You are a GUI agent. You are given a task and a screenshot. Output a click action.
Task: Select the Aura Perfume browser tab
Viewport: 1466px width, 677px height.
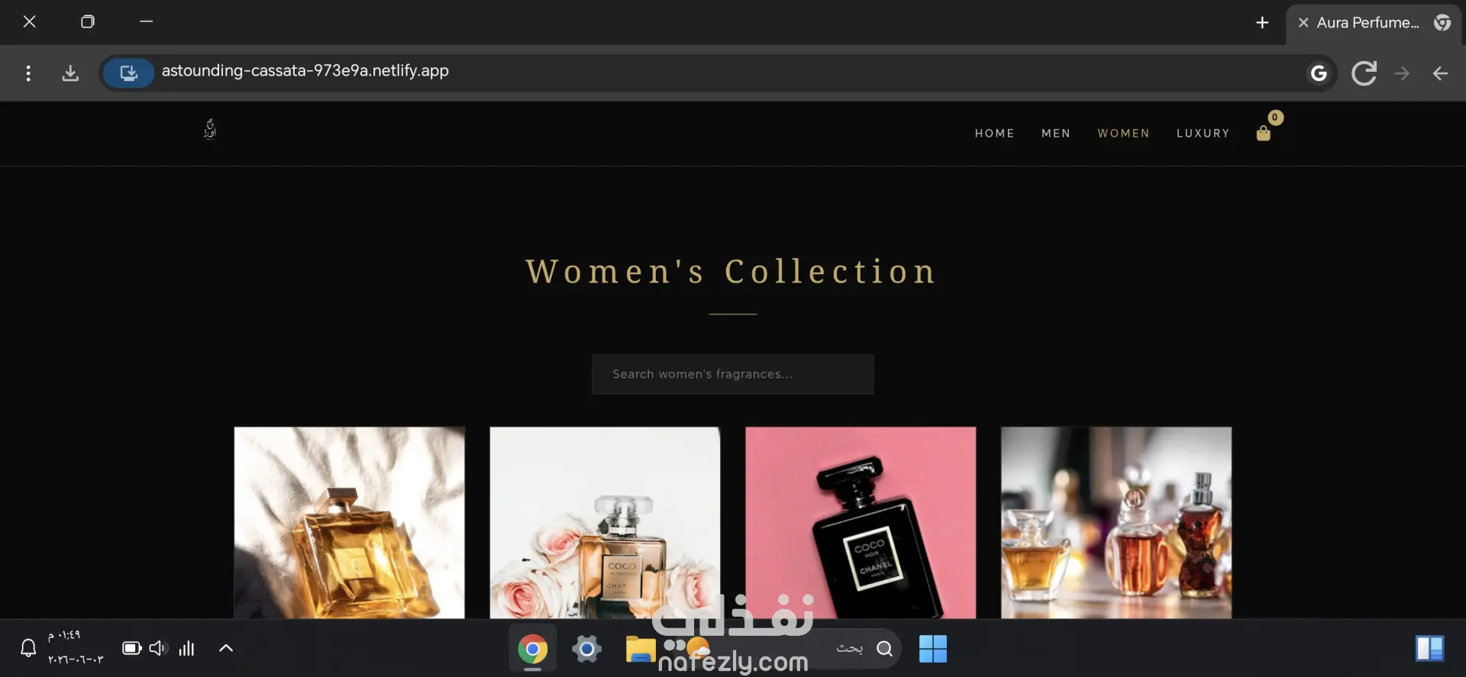tap(1374, 23)
